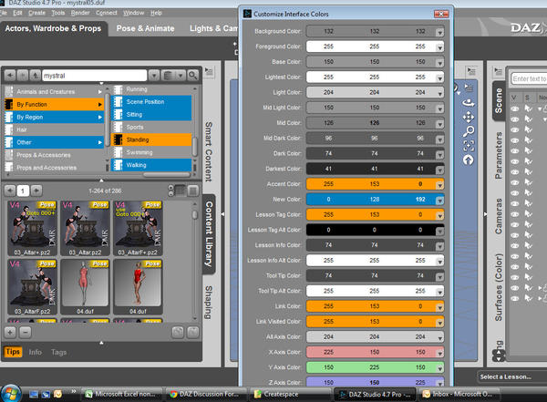This screenshot has height=402, width=547.
Task: Open X Axis Color dropdown arrow
Action: click(x=439, y=354)
